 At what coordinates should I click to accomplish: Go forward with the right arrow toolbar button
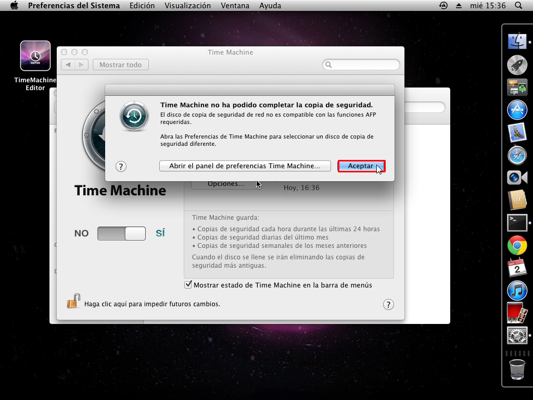81,65
